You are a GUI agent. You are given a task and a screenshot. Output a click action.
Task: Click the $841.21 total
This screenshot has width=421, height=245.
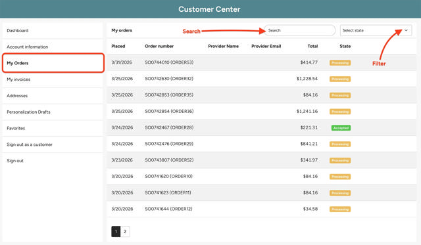tap(309, 144)
